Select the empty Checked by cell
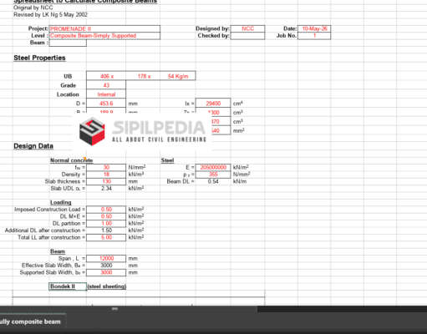The image size is (427, 334). [x=247, y=36]
